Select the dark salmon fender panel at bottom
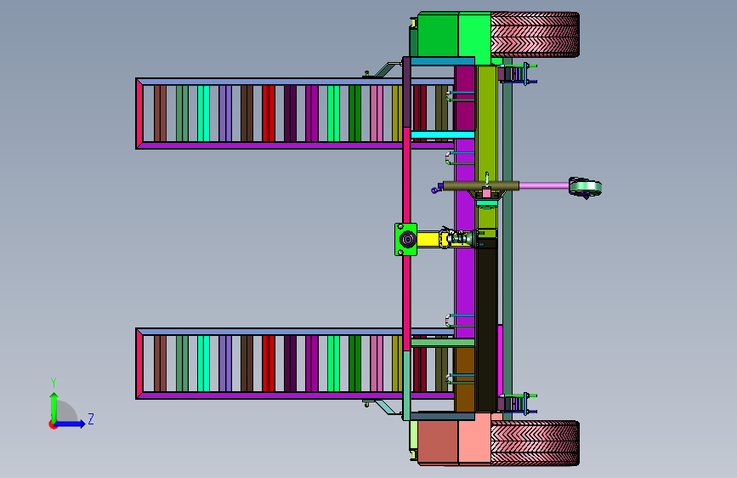 point(438,442)
